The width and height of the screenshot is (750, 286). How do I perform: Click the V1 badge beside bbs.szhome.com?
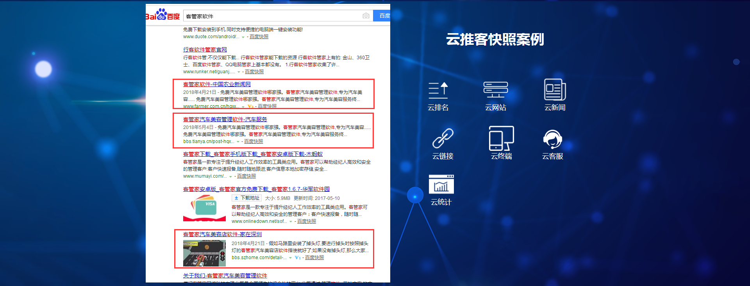[x=298, y=258]
